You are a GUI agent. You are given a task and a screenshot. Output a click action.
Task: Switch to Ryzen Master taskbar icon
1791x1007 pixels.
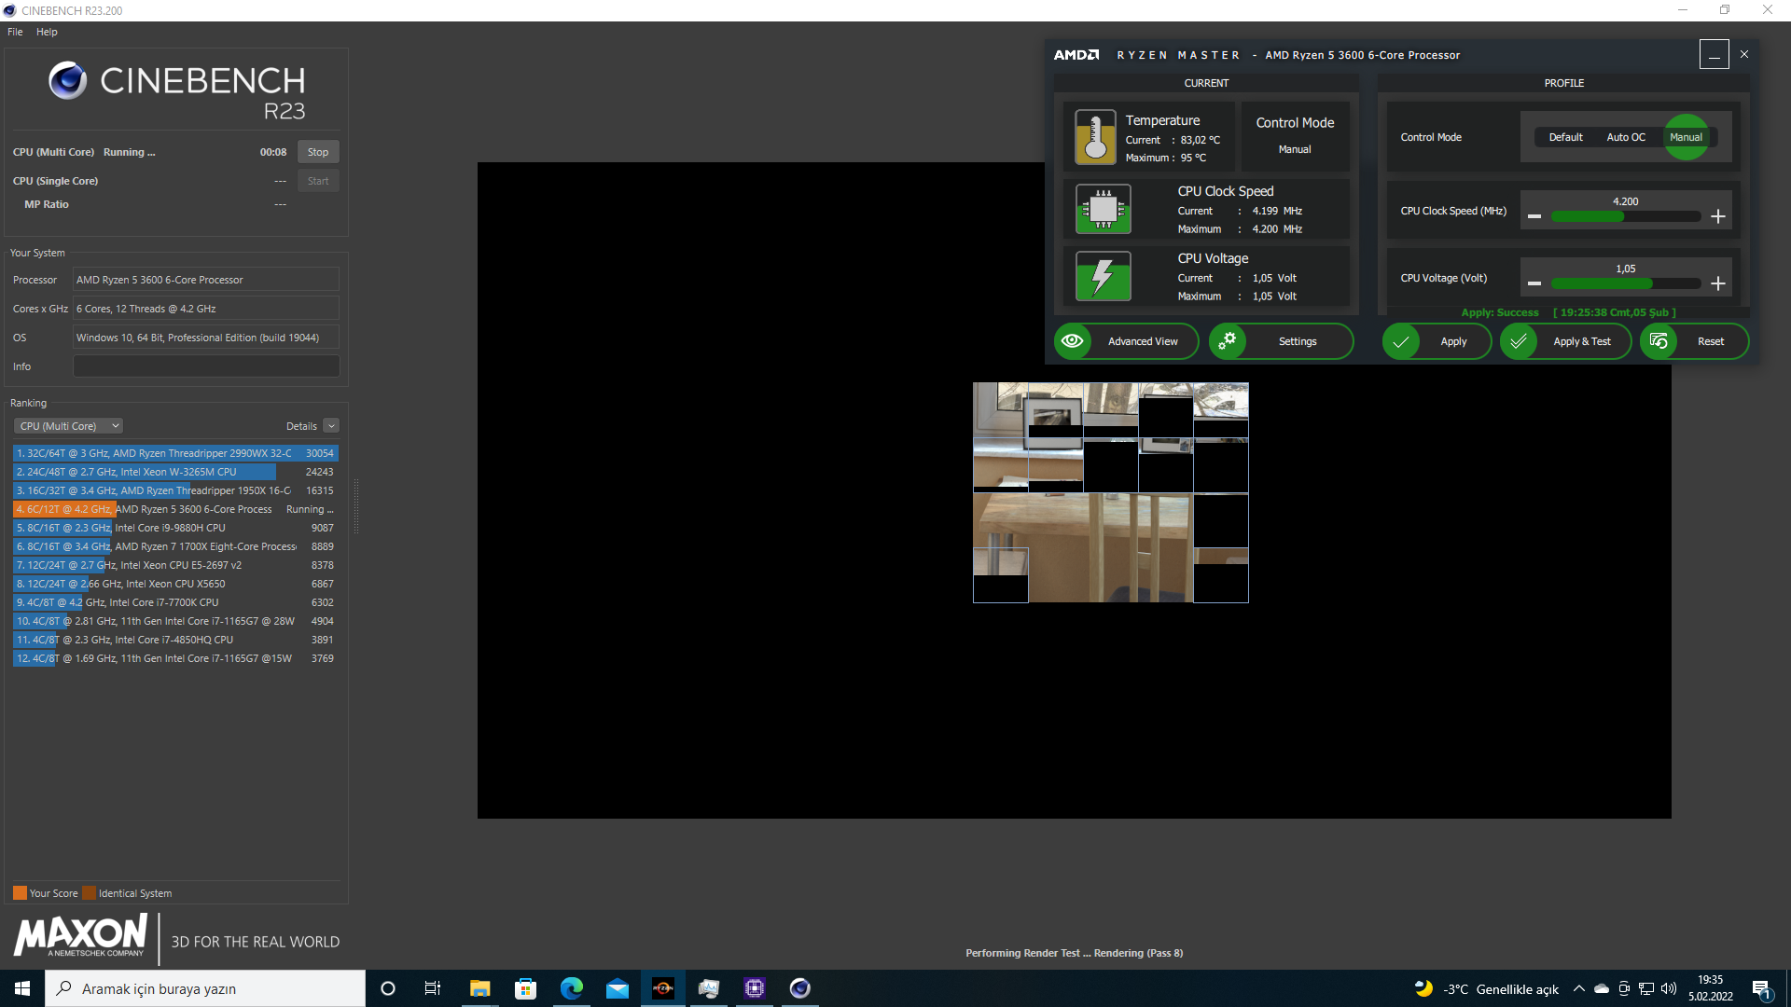[x=663, y=988]
